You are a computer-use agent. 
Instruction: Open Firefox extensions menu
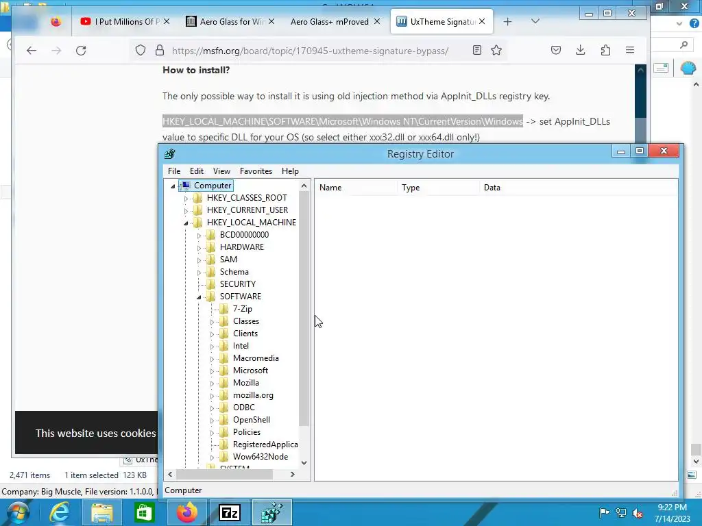605,50
